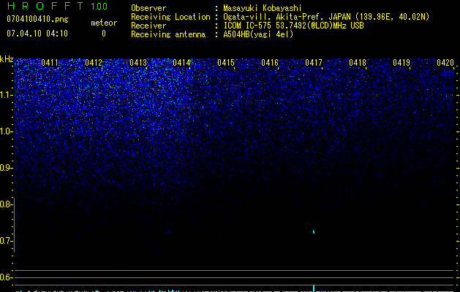The width and height of the screenshot is (460, 292).
Task: Click the 0413 time marker
Action: point(138,63)
